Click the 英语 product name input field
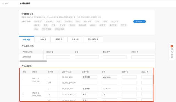 click(87, 57)
